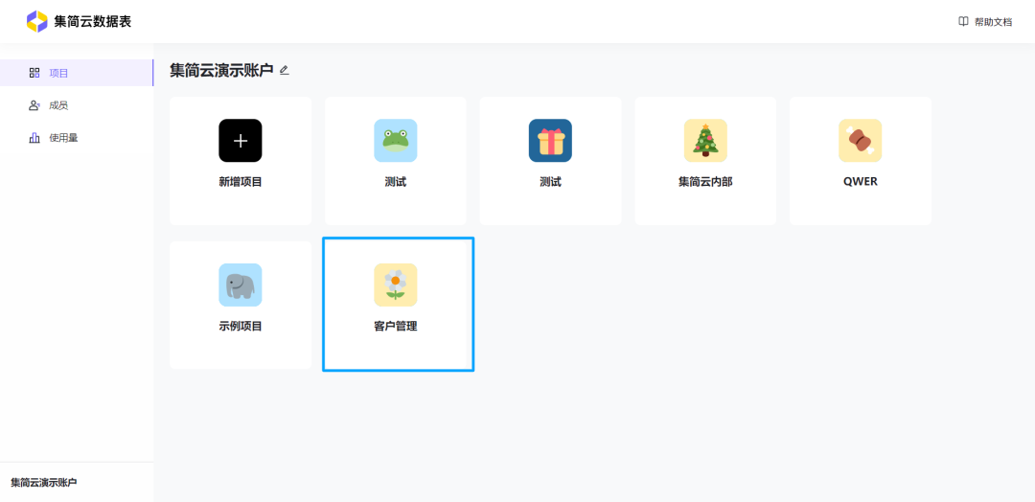Open the 成员 menu item
The height and width of the screenshot is (502, 1035).
click(77, 105)
